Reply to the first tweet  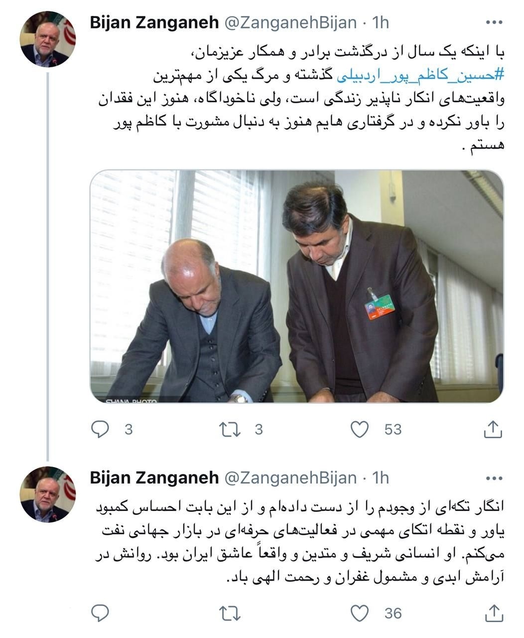point(100,429)
